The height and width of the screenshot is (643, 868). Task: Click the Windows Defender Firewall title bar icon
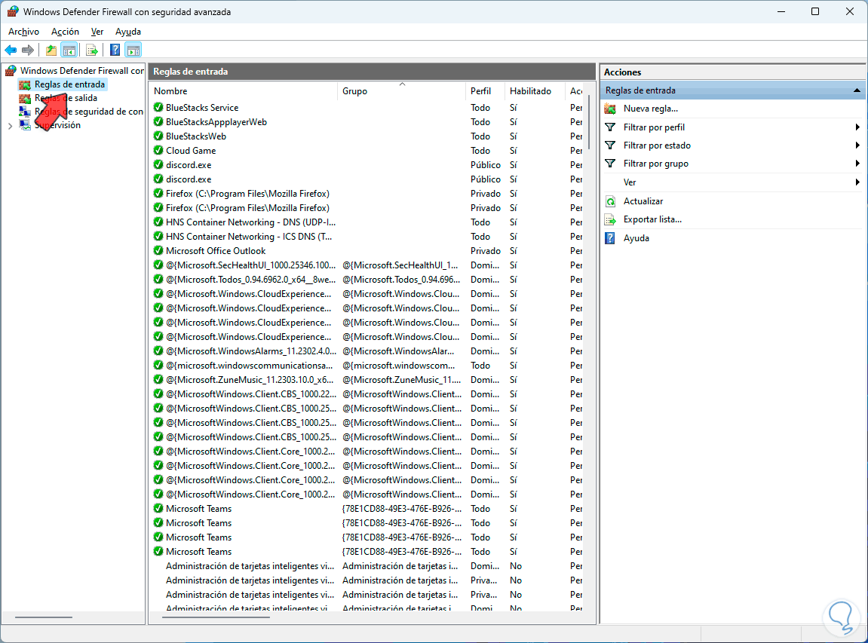point(12,11)
